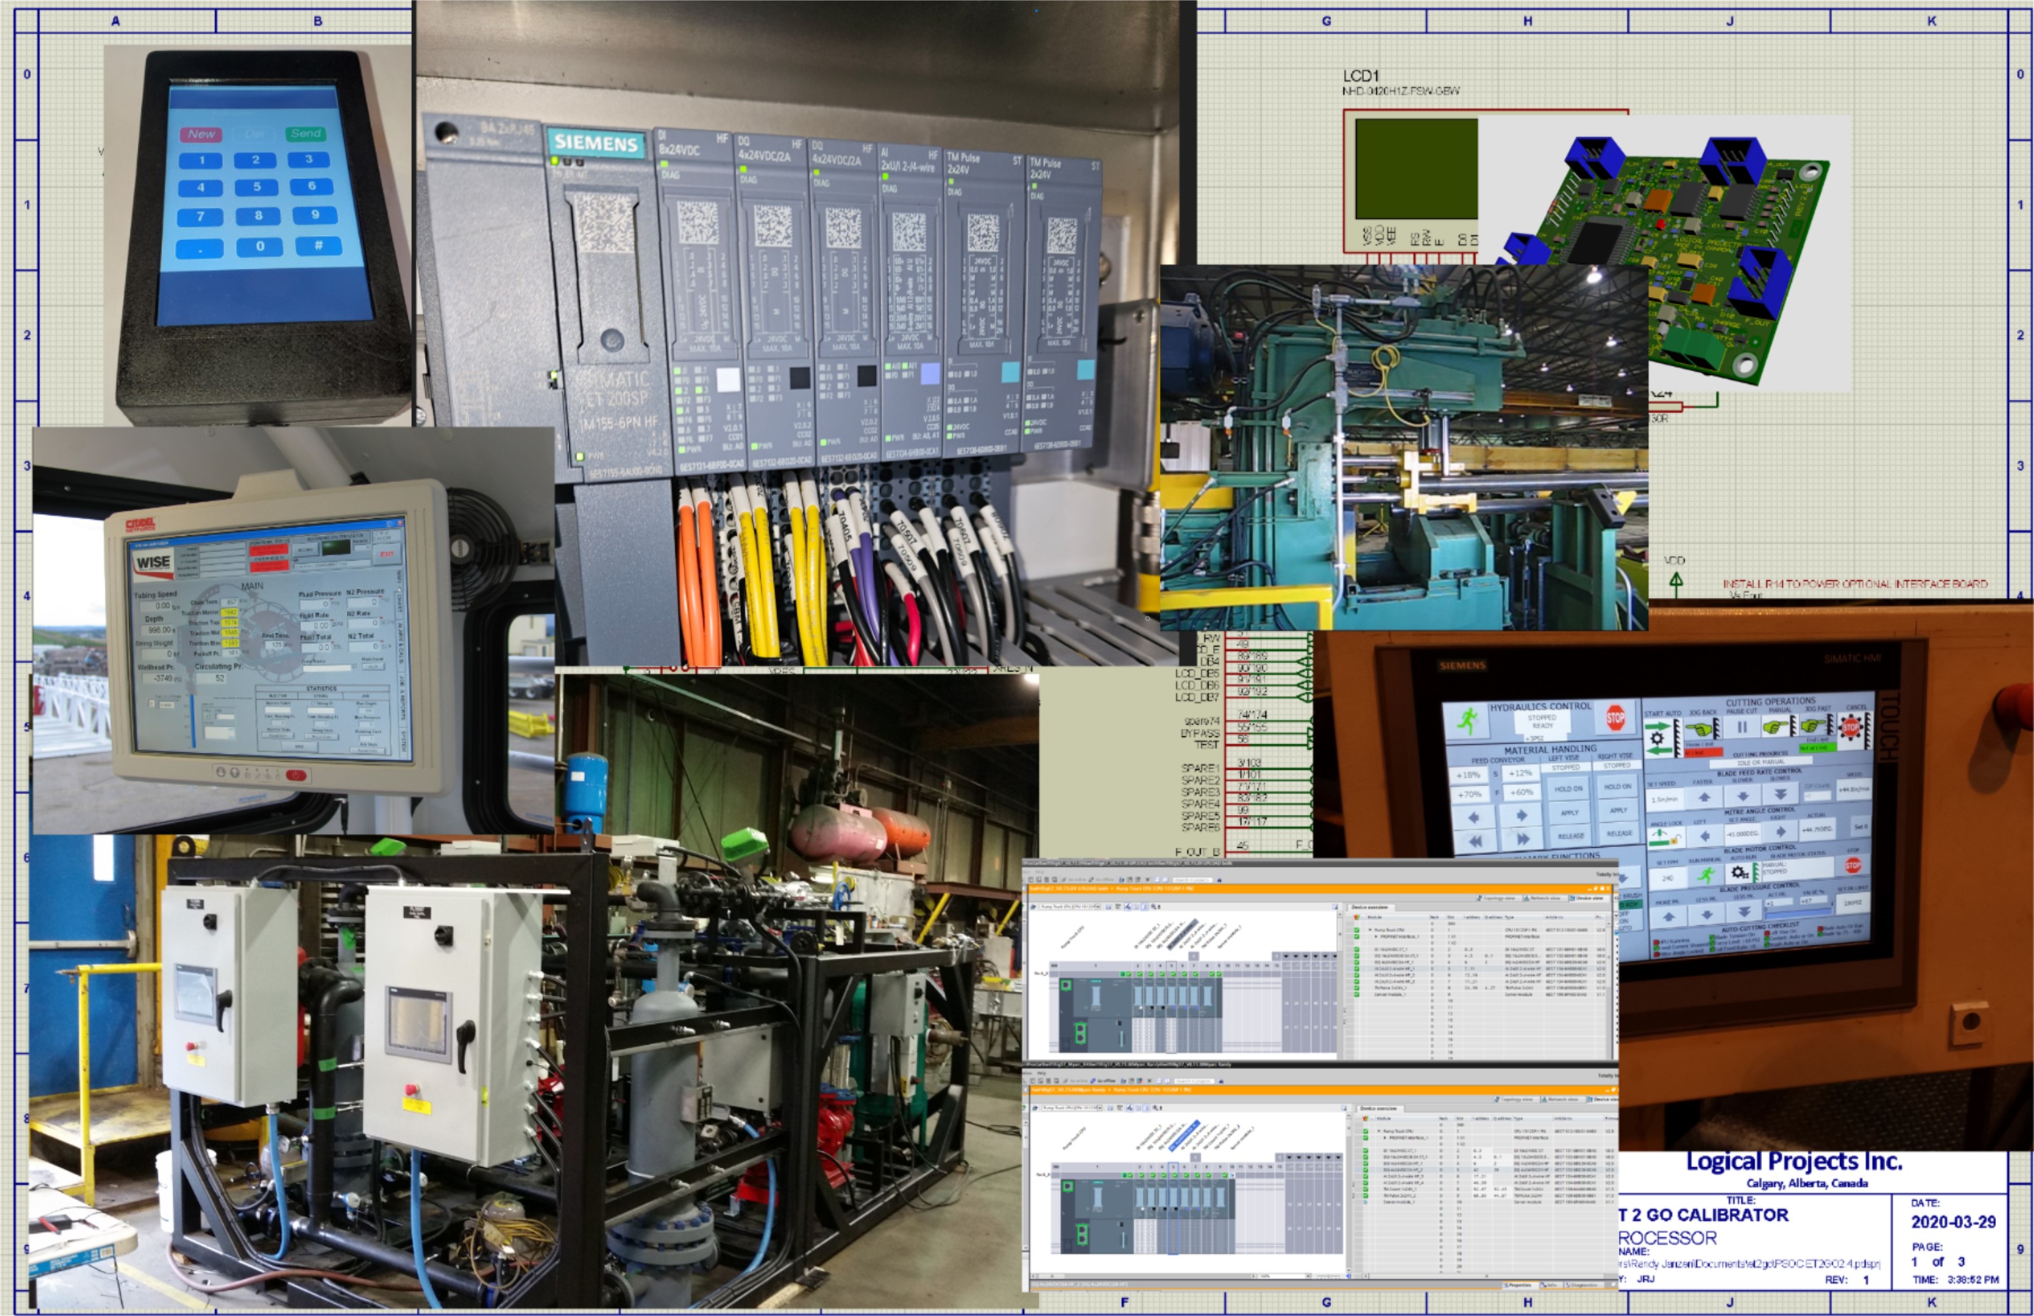
Task: Switch to Network view in upper TIA window
Action: tap(1545, 898)
